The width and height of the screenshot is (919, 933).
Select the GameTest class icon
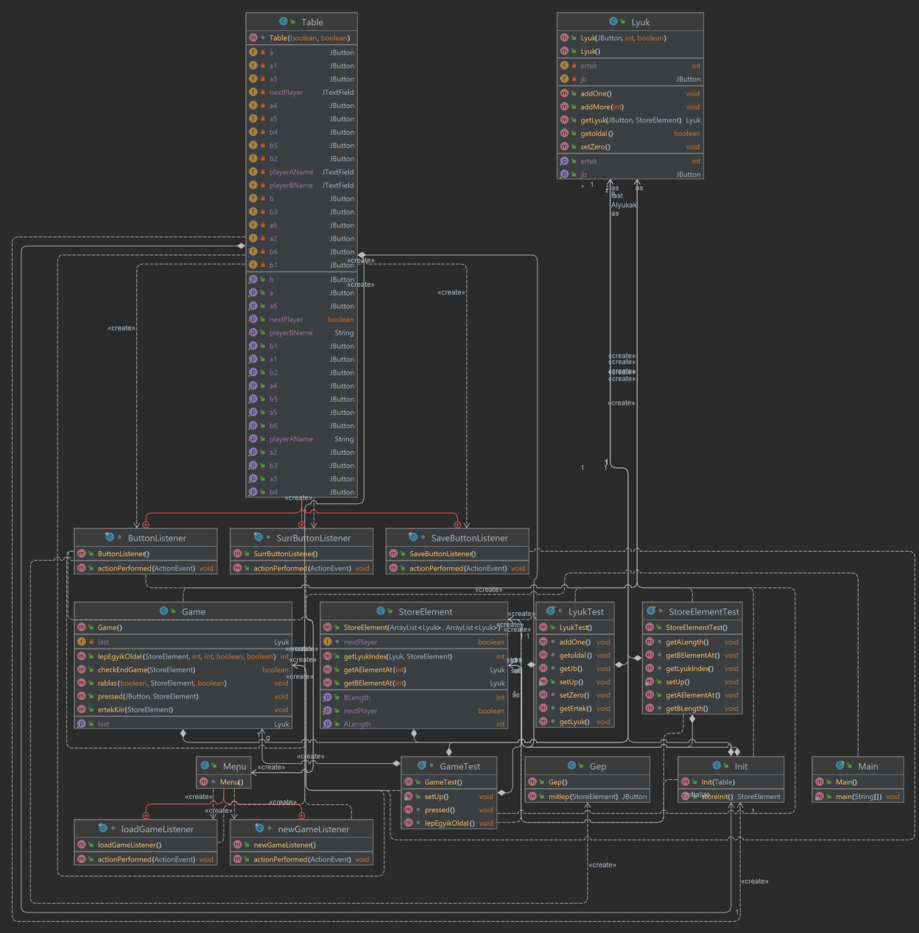(422, 765)
